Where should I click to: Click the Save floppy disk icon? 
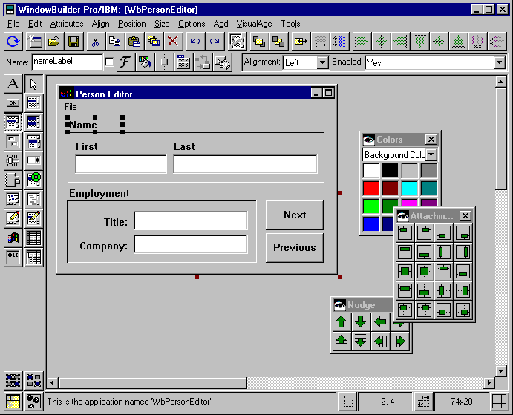73,42
